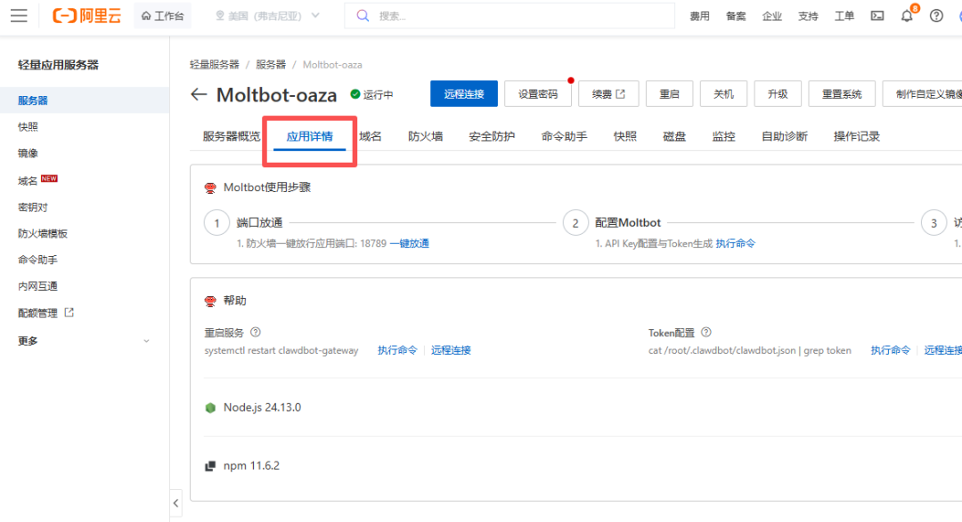Open the 自助诊断 tab

click(x=784, y=137)
